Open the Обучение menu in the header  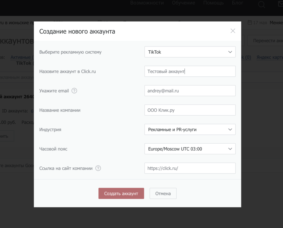point(184,3)
